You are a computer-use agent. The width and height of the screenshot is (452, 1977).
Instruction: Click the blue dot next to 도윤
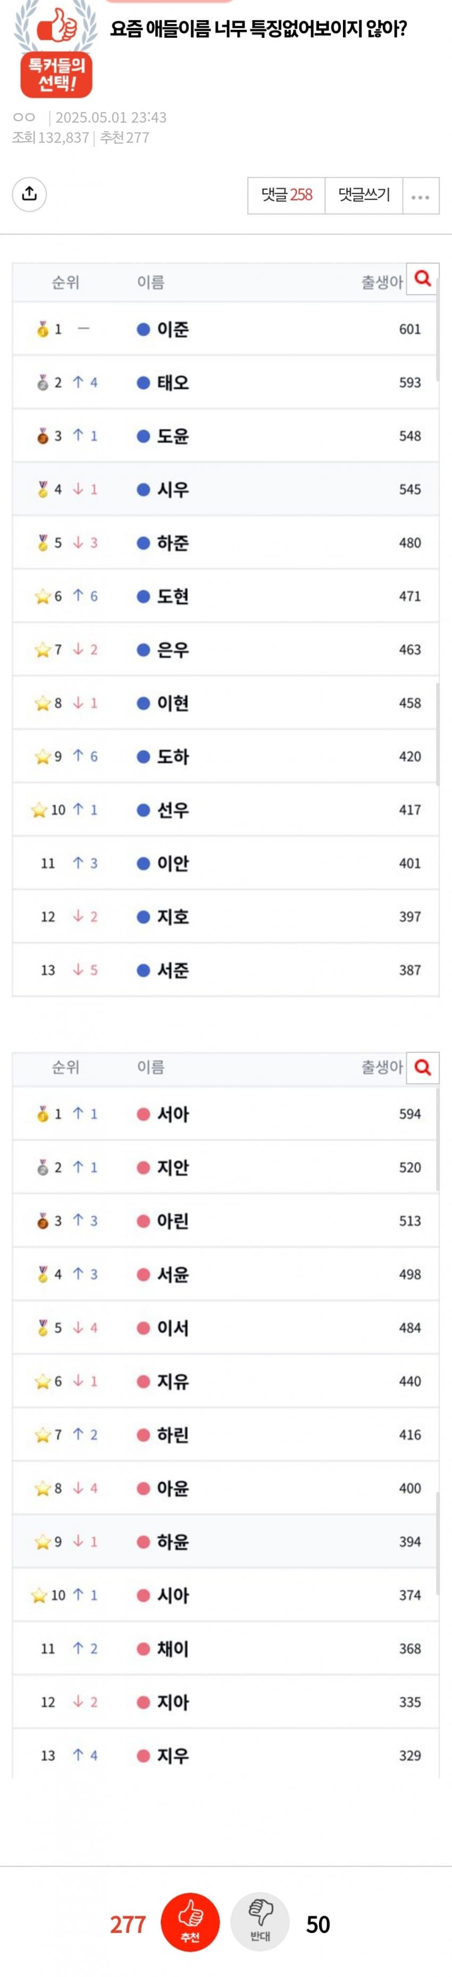click(x=143, y=436)
